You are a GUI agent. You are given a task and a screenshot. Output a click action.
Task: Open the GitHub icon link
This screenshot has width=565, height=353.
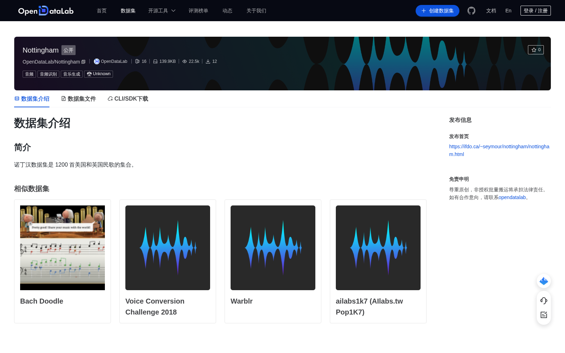tap(471, 11)
